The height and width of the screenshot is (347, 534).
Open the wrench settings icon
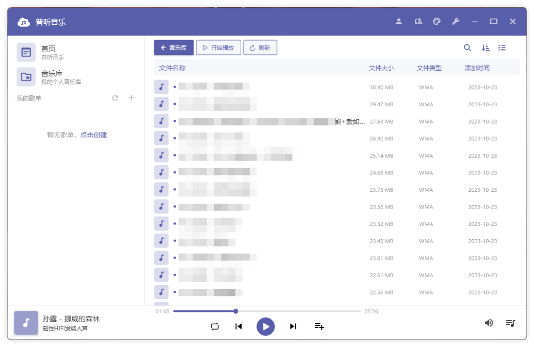point(456,22)
